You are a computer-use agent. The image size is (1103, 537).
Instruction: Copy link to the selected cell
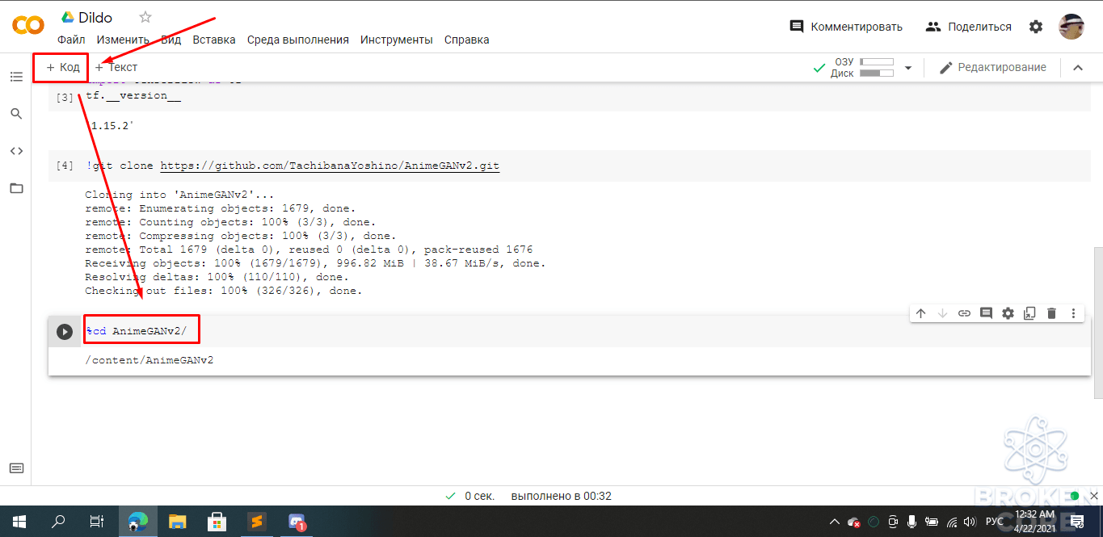pyautogui.click(x=964, y=313)
